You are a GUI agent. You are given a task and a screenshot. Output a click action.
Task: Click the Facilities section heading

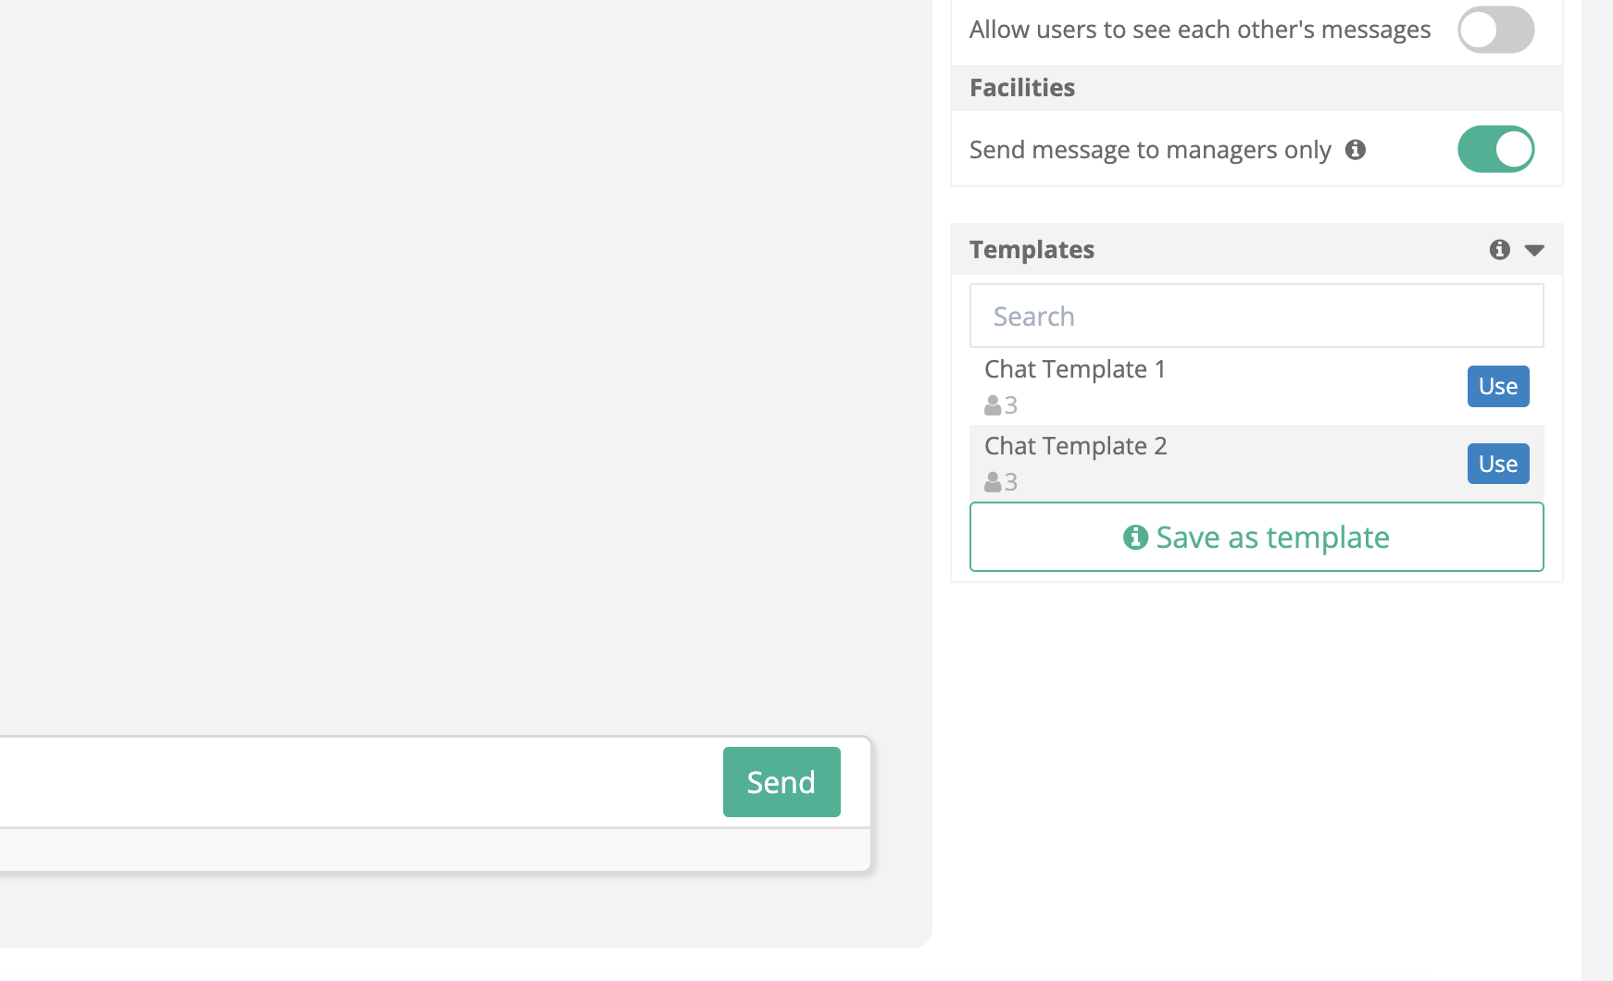1022,88
